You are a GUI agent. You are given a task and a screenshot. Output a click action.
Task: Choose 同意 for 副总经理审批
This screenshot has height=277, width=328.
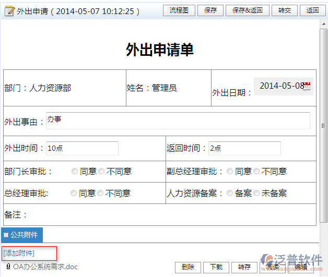230,172
